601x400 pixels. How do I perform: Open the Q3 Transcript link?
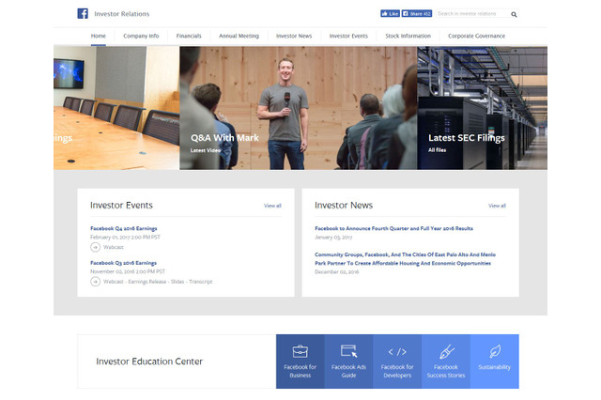point(200,282)
